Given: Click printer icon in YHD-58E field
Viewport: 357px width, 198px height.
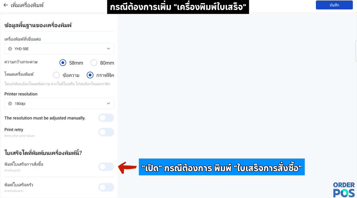Looking at the screenshot, I should pyautogui.click(x=10, y=49).
